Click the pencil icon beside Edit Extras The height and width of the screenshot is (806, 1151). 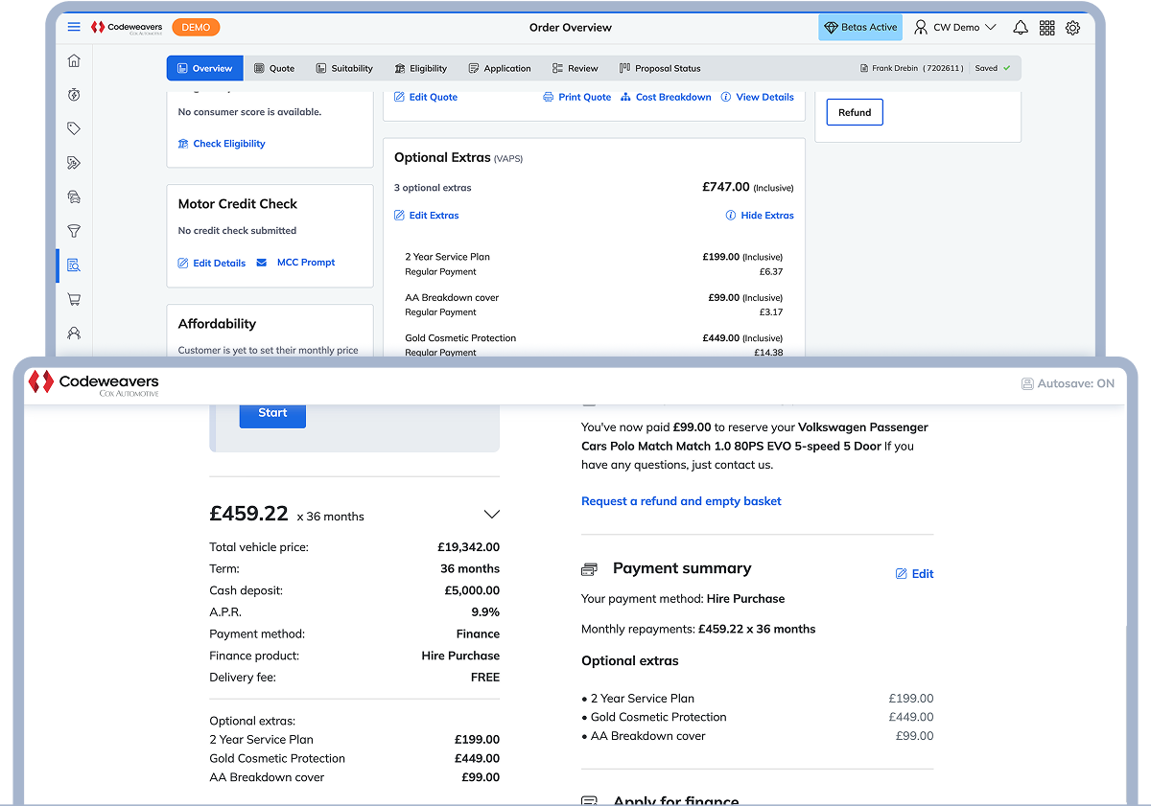point(399,216)
